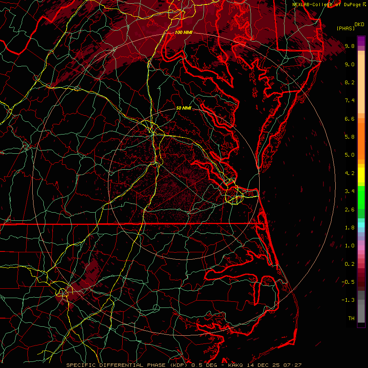Image resolution: width=368 pixels, height=368 pixels.
Task: Select the 4.2 value on the color scale
Action: 350,173
